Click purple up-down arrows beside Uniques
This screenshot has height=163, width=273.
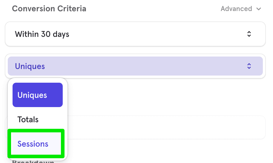pyautogui.click(x=249, y=66)
